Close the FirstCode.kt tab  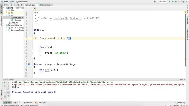coord(37,5)
